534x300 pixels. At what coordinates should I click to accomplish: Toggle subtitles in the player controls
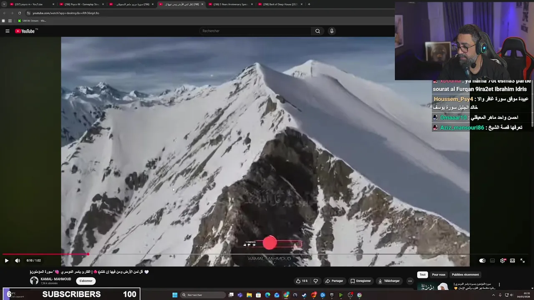pos(492,260)
